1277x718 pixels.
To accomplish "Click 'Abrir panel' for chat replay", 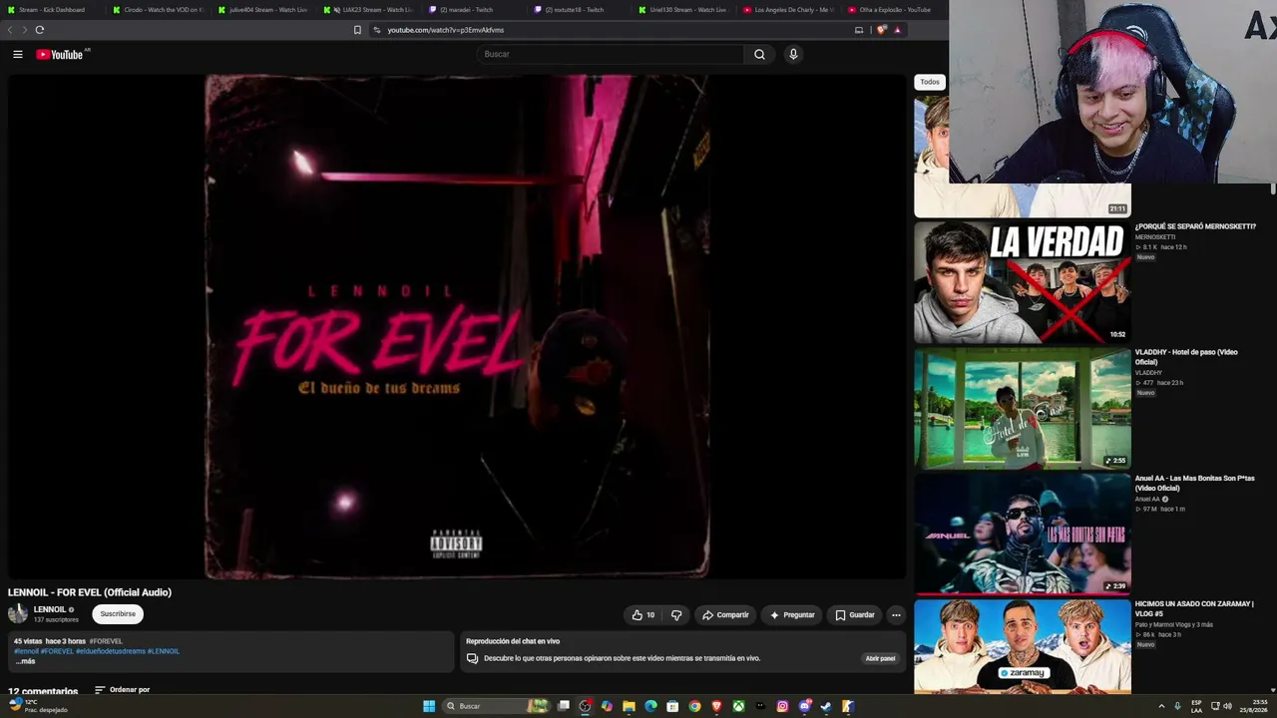I will [x=880, y=658].
